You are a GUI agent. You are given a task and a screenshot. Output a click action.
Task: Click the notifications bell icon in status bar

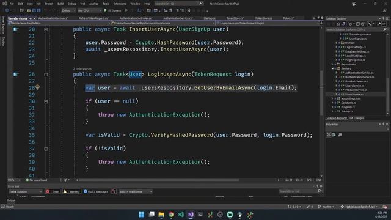[385, 207]
